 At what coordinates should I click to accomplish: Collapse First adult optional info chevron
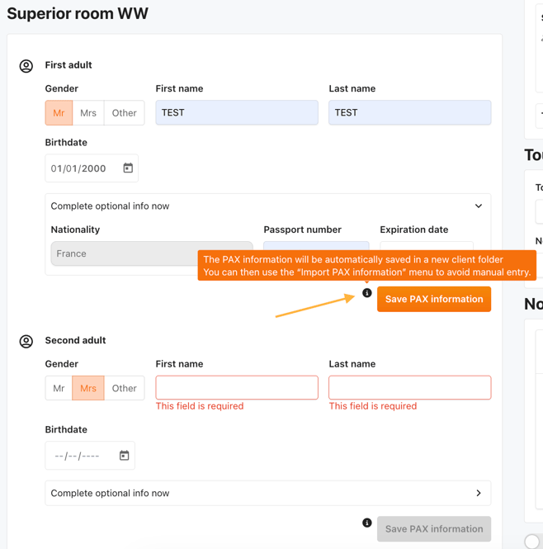pyautogui.click(x=478, y=206)
